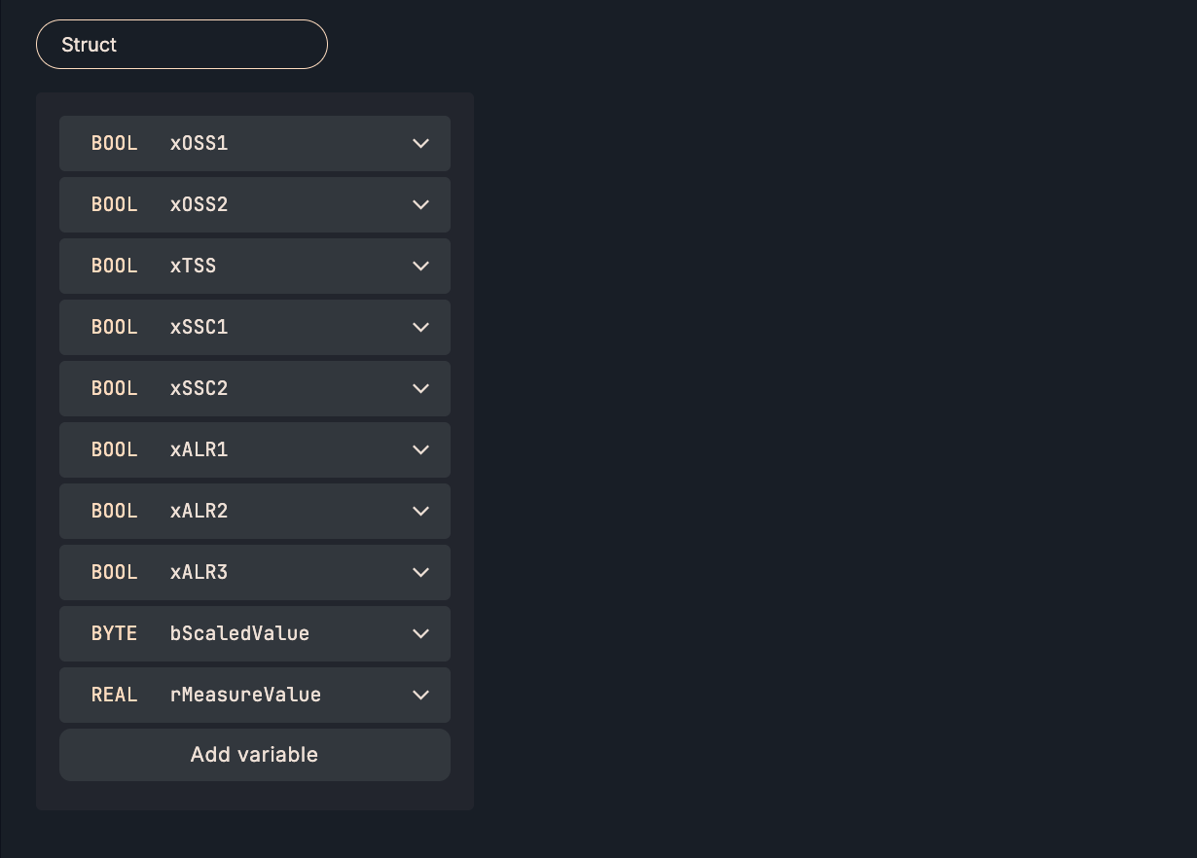Select the BOOL type of xTSS
1197x858 pixels.
(115, 267)
